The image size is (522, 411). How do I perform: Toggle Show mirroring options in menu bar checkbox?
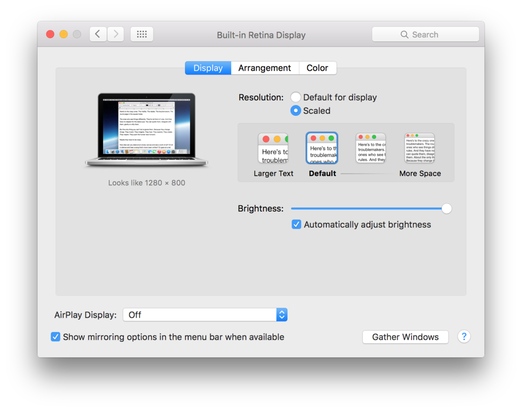pyautogui.click(x=56, y=337)
